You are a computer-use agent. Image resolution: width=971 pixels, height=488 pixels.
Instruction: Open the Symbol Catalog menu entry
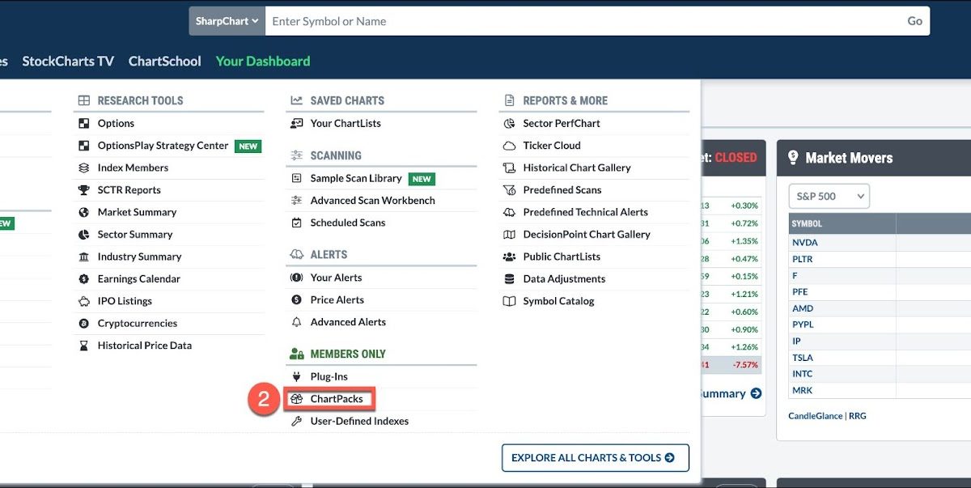click(558, 301)
